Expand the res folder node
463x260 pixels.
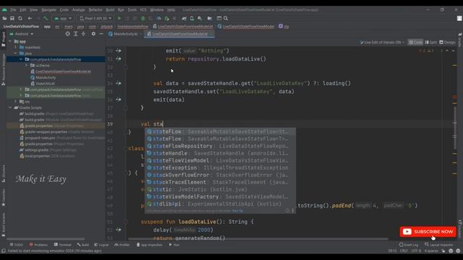(16, 101)
